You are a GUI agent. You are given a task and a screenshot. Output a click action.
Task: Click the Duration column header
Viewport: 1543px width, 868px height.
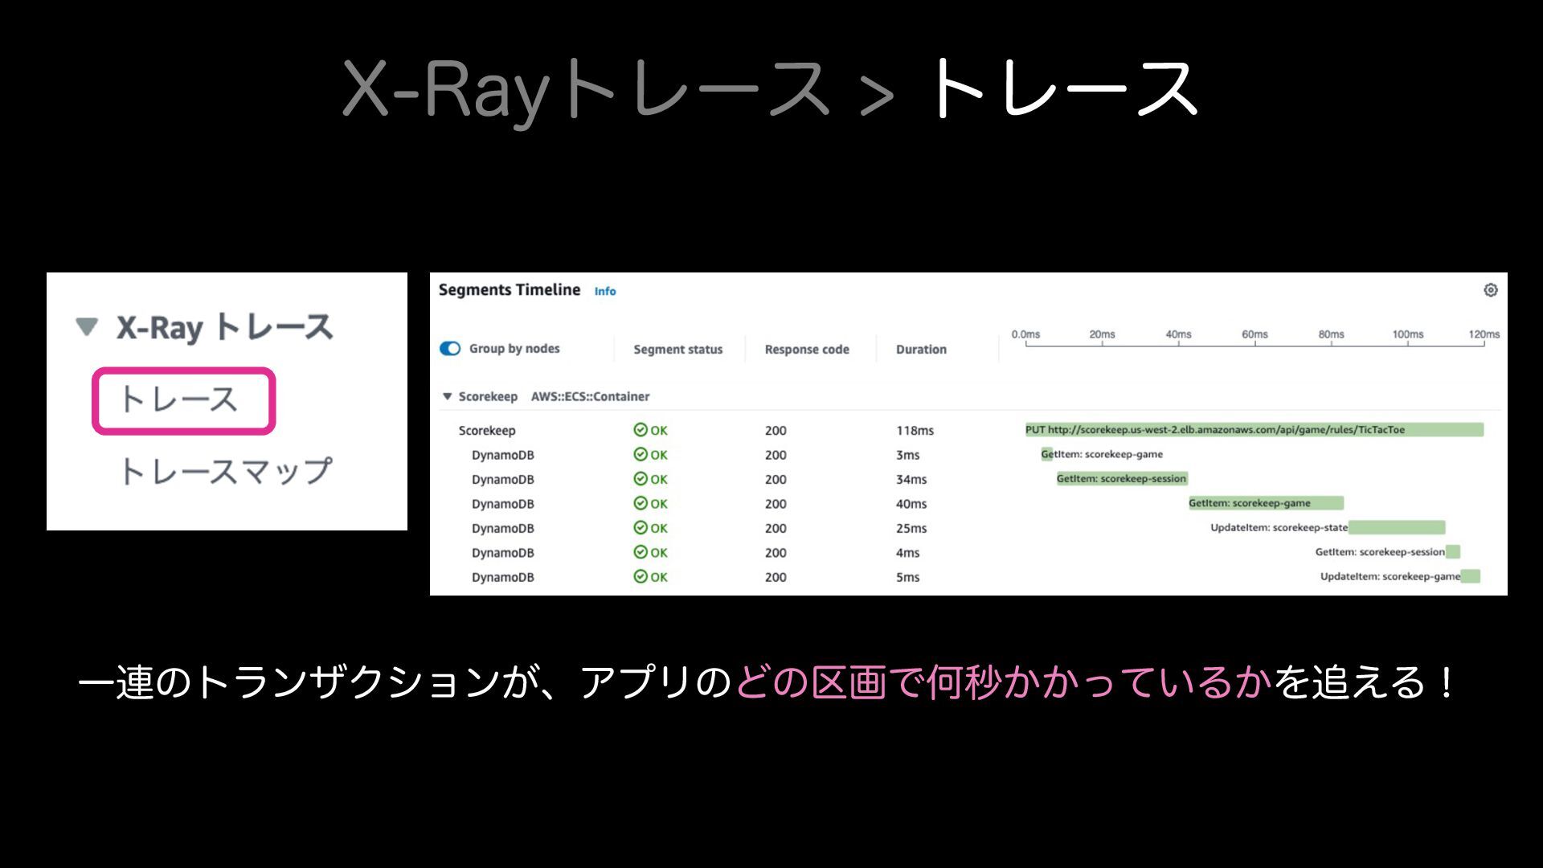(x=921, y=350)
